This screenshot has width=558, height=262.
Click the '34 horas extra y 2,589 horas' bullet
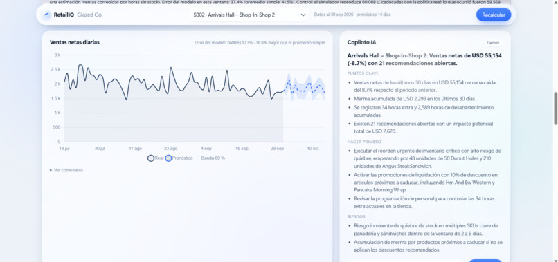click(424, 111)
